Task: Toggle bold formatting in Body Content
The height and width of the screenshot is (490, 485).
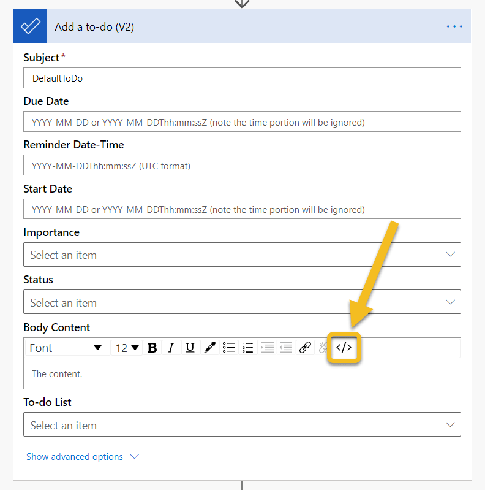Action: click(152, 348)
